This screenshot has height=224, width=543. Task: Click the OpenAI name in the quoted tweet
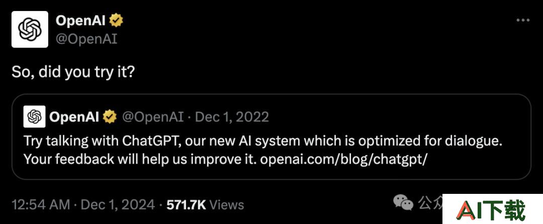[x=74, y=117]
